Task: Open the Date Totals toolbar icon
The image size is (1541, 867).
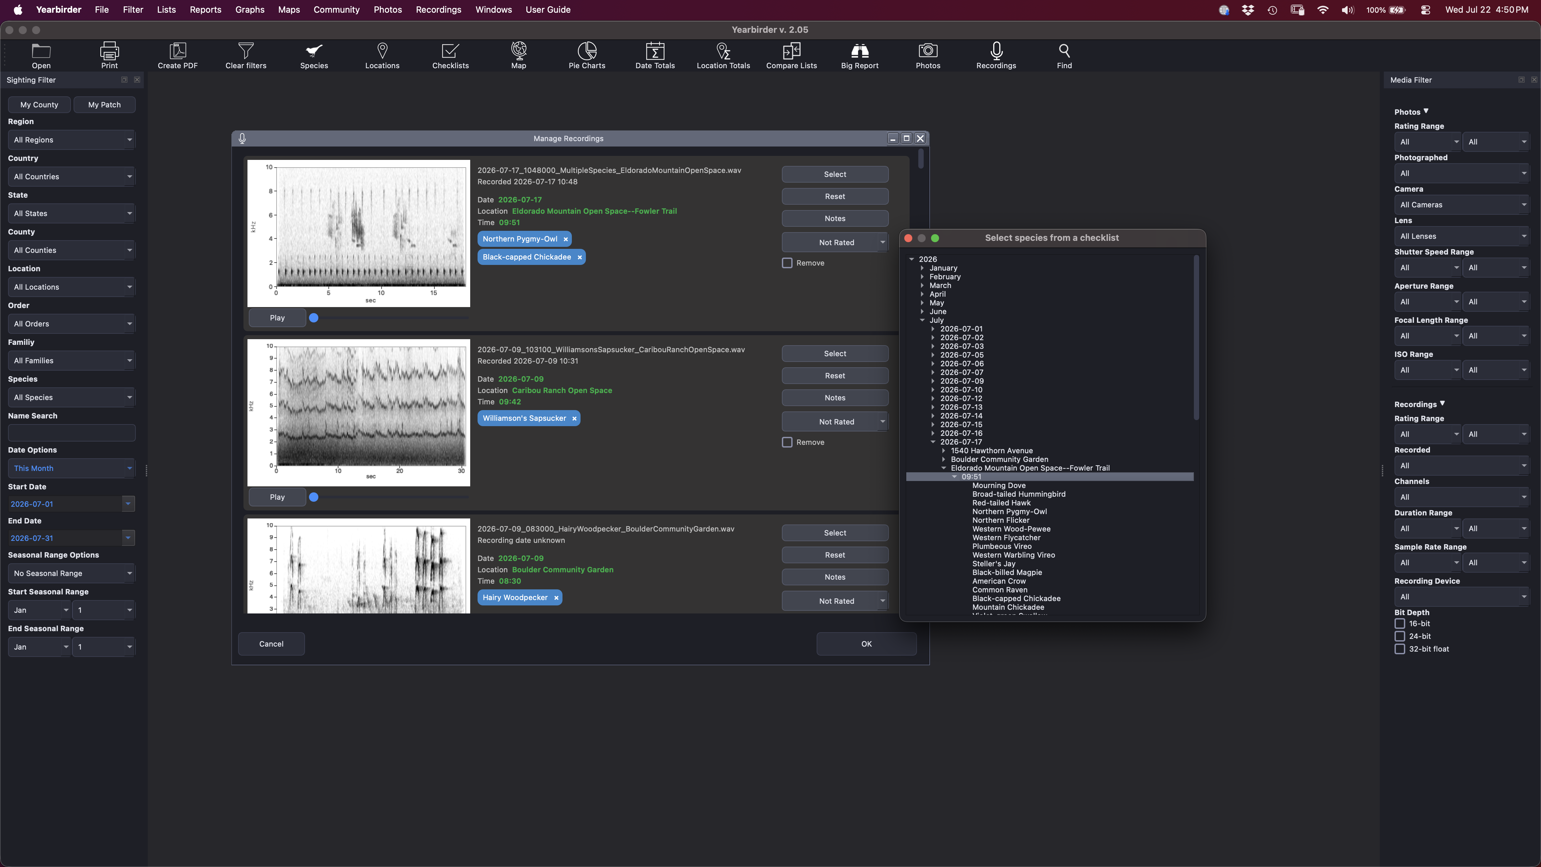Action: [655, 50]
